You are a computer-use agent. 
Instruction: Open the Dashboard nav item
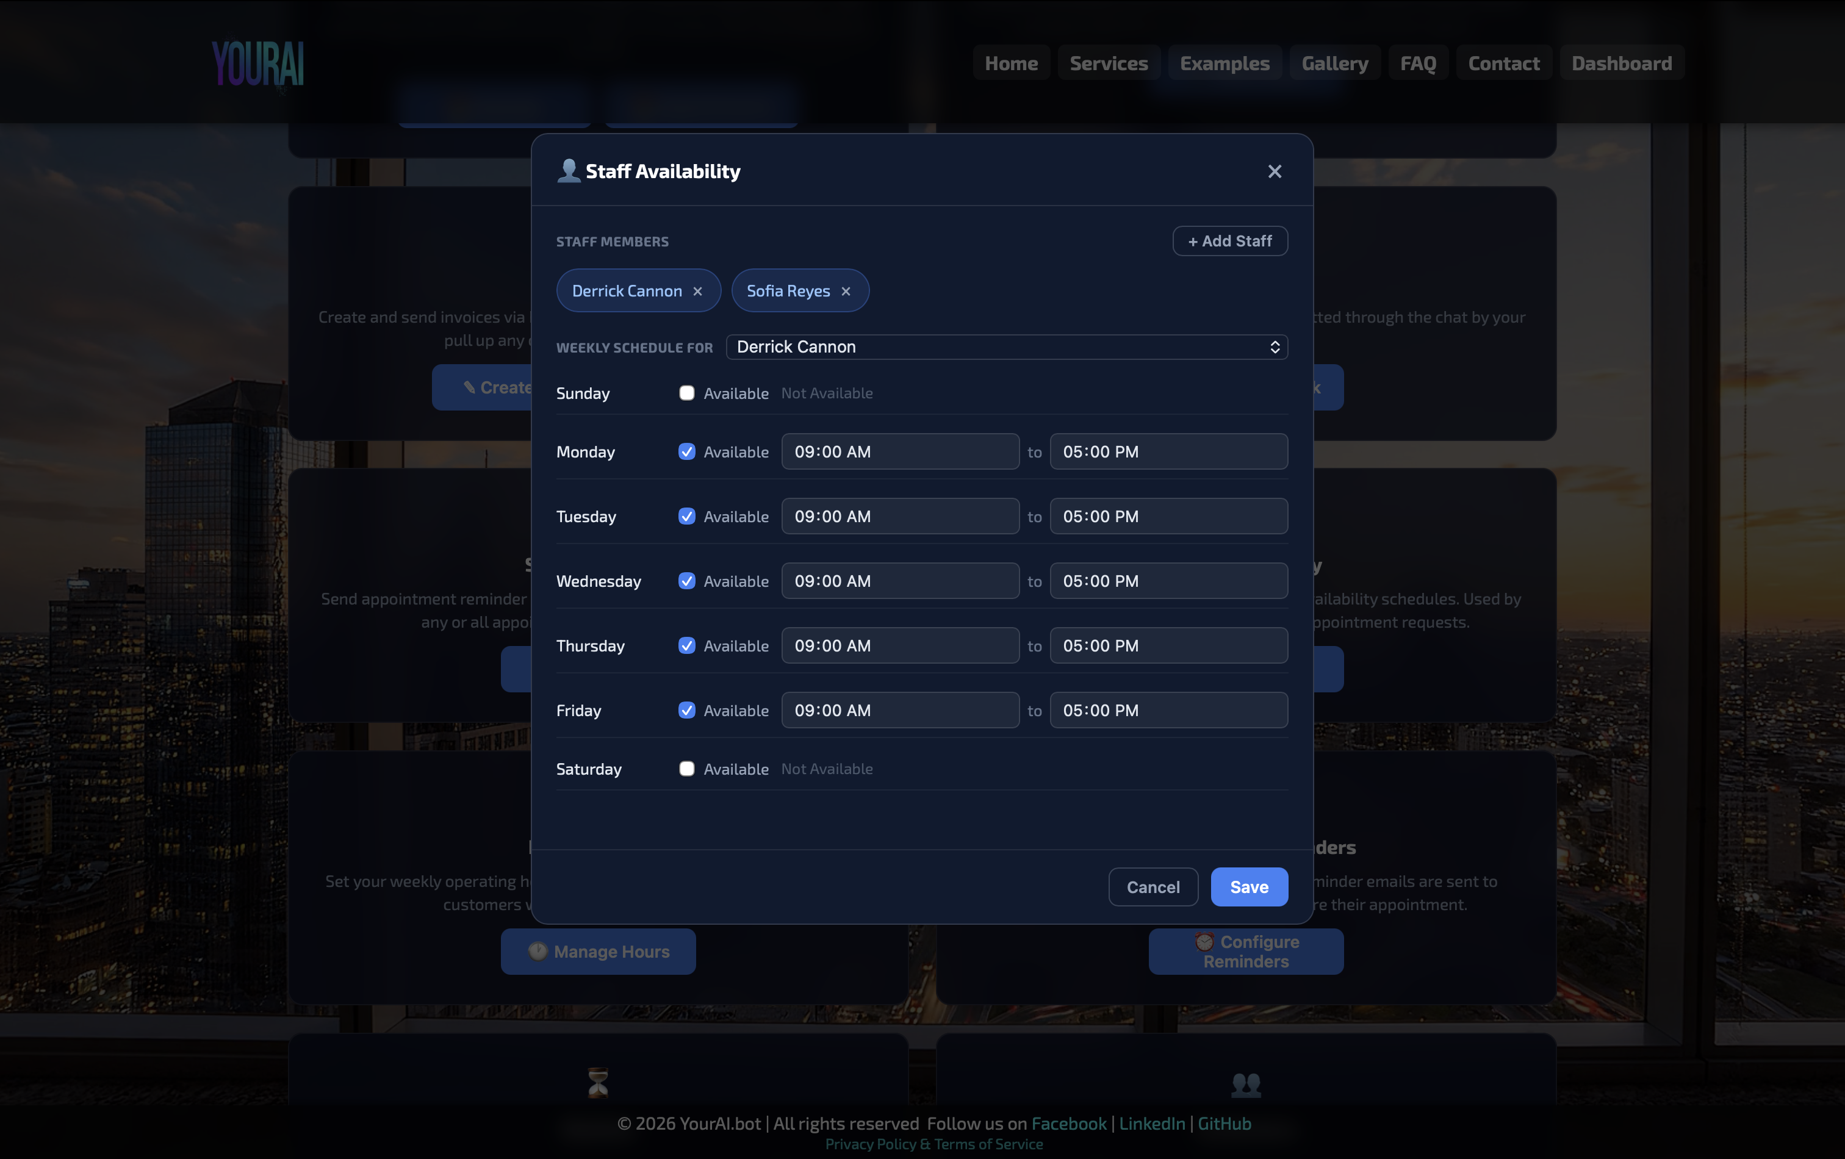click(1621, 63)
